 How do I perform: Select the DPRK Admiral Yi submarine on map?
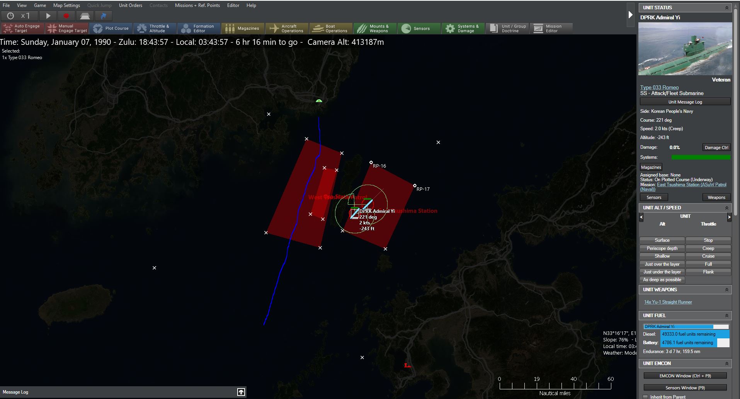point(354,213)
